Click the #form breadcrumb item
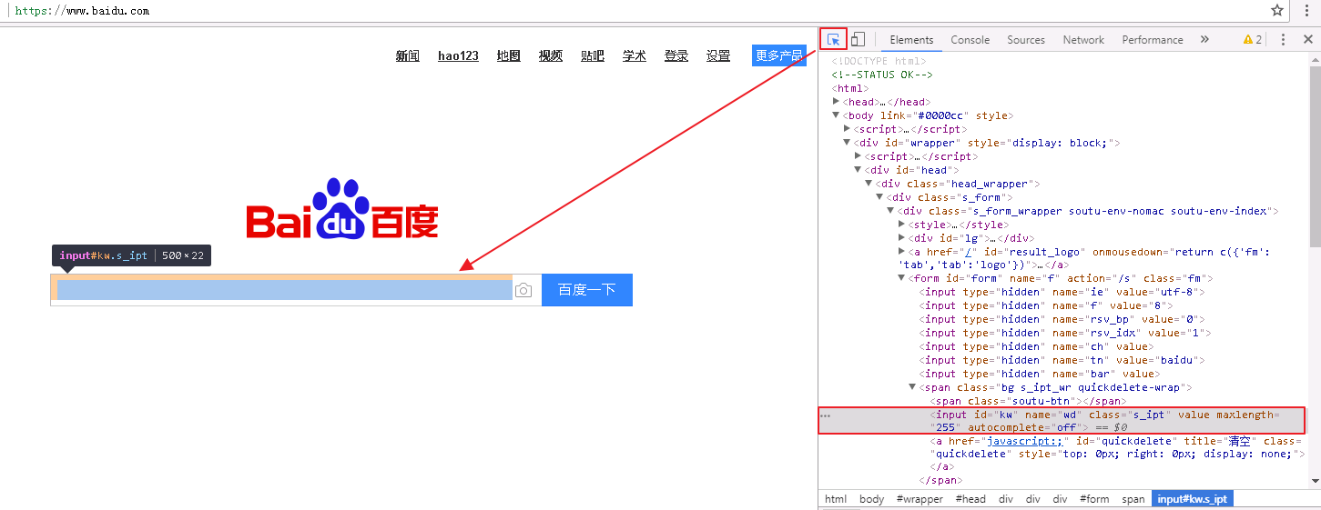This screenshot has width=1321, height=510. 1094,499
